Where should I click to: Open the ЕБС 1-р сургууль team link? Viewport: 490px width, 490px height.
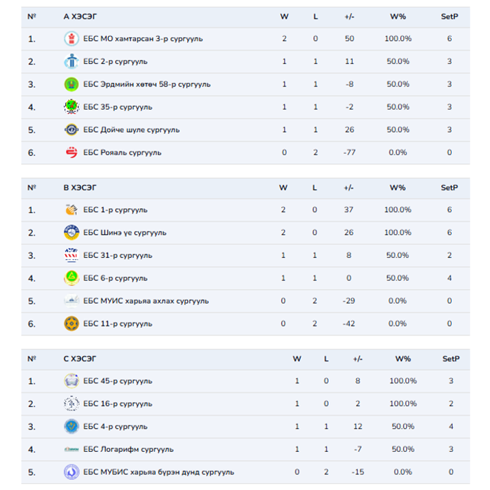click(115, 210)
